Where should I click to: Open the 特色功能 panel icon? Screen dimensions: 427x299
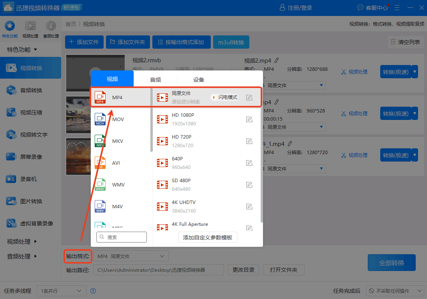(x=9, y=27)
